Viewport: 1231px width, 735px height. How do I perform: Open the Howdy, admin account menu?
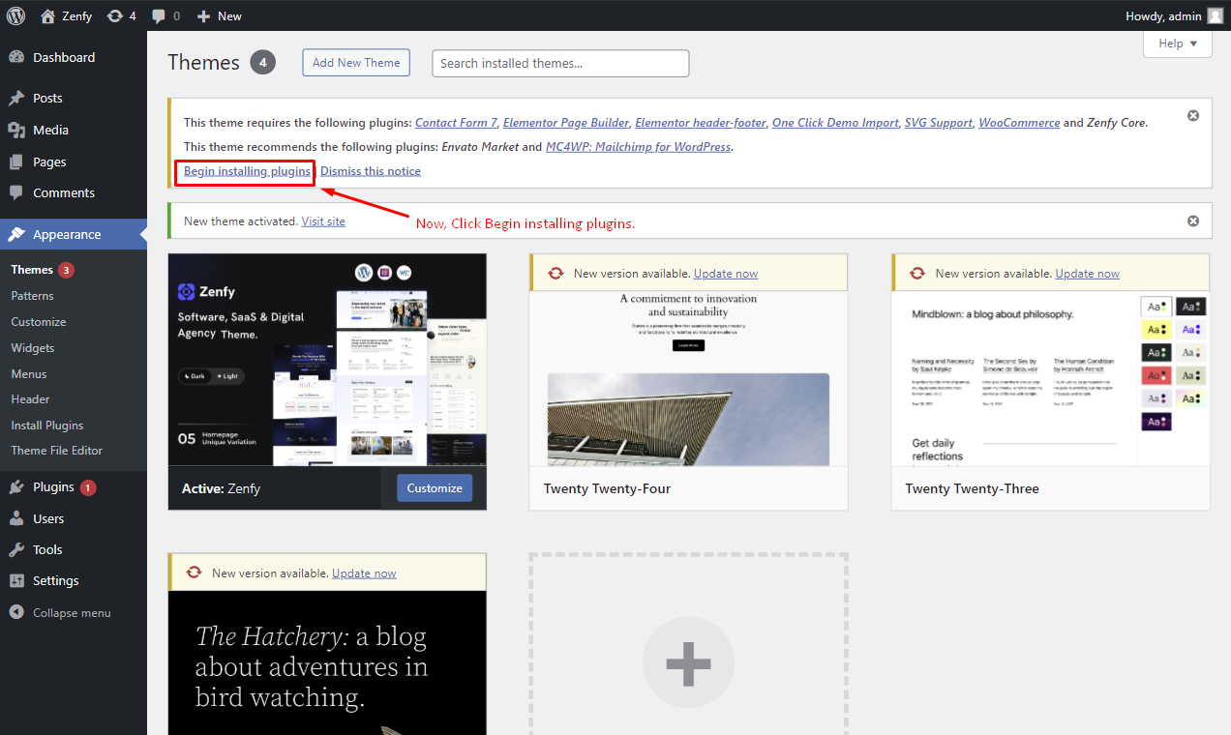pos(1174,15)
